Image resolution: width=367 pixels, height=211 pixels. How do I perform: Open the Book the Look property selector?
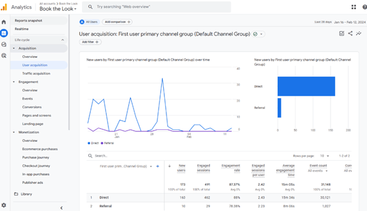pyautogui.click(x=58, y=9)
